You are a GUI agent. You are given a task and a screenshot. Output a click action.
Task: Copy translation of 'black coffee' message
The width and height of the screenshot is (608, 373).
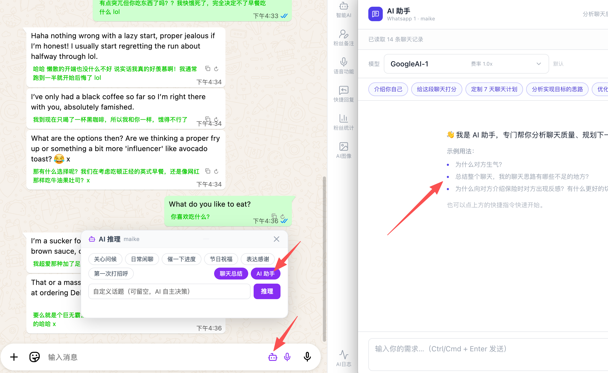coord(208,119)
